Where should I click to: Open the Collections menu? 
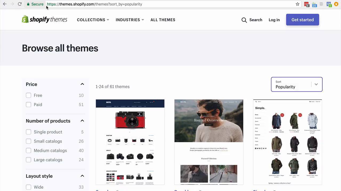tap(93, 20)
